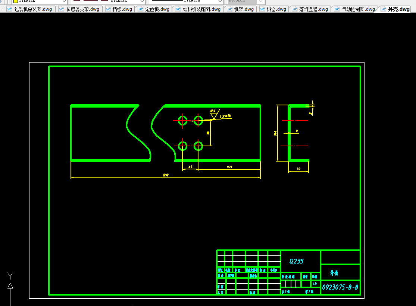This screenshot has width=416, height=306.
Task: Select the 挡板.dwg tab
Action: [119, 9]
